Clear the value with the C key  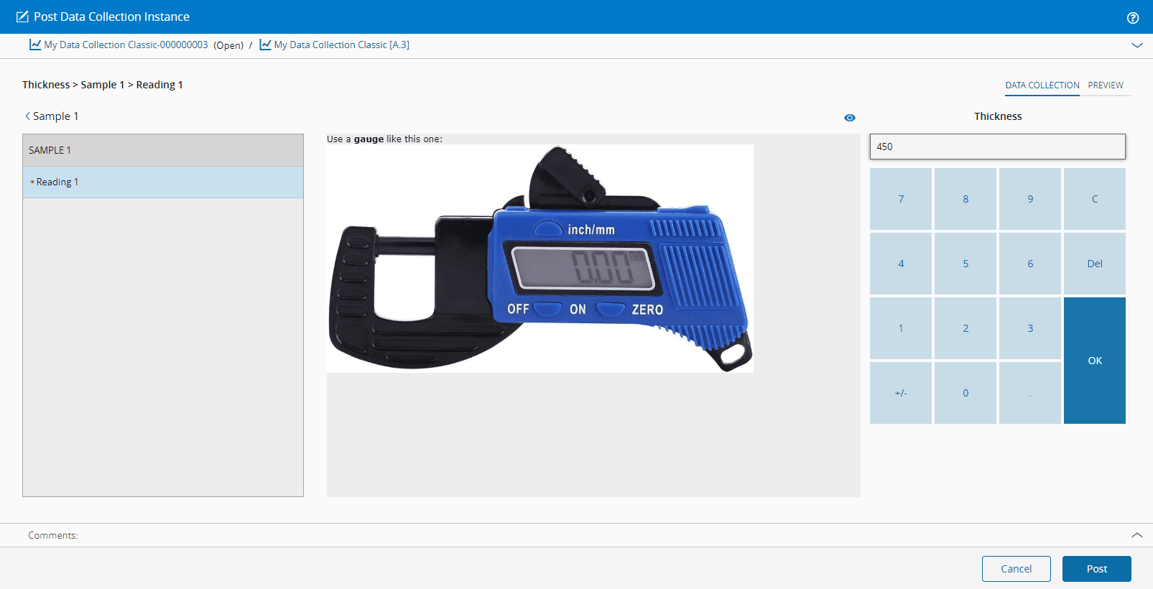pos(1095,199)
